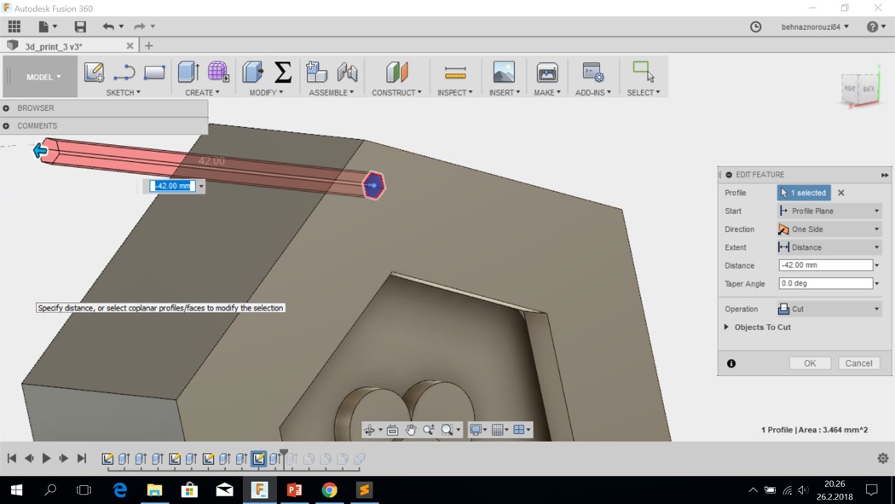Open the INSPECT menu
The image size is (895, 504).
(455, 92)
